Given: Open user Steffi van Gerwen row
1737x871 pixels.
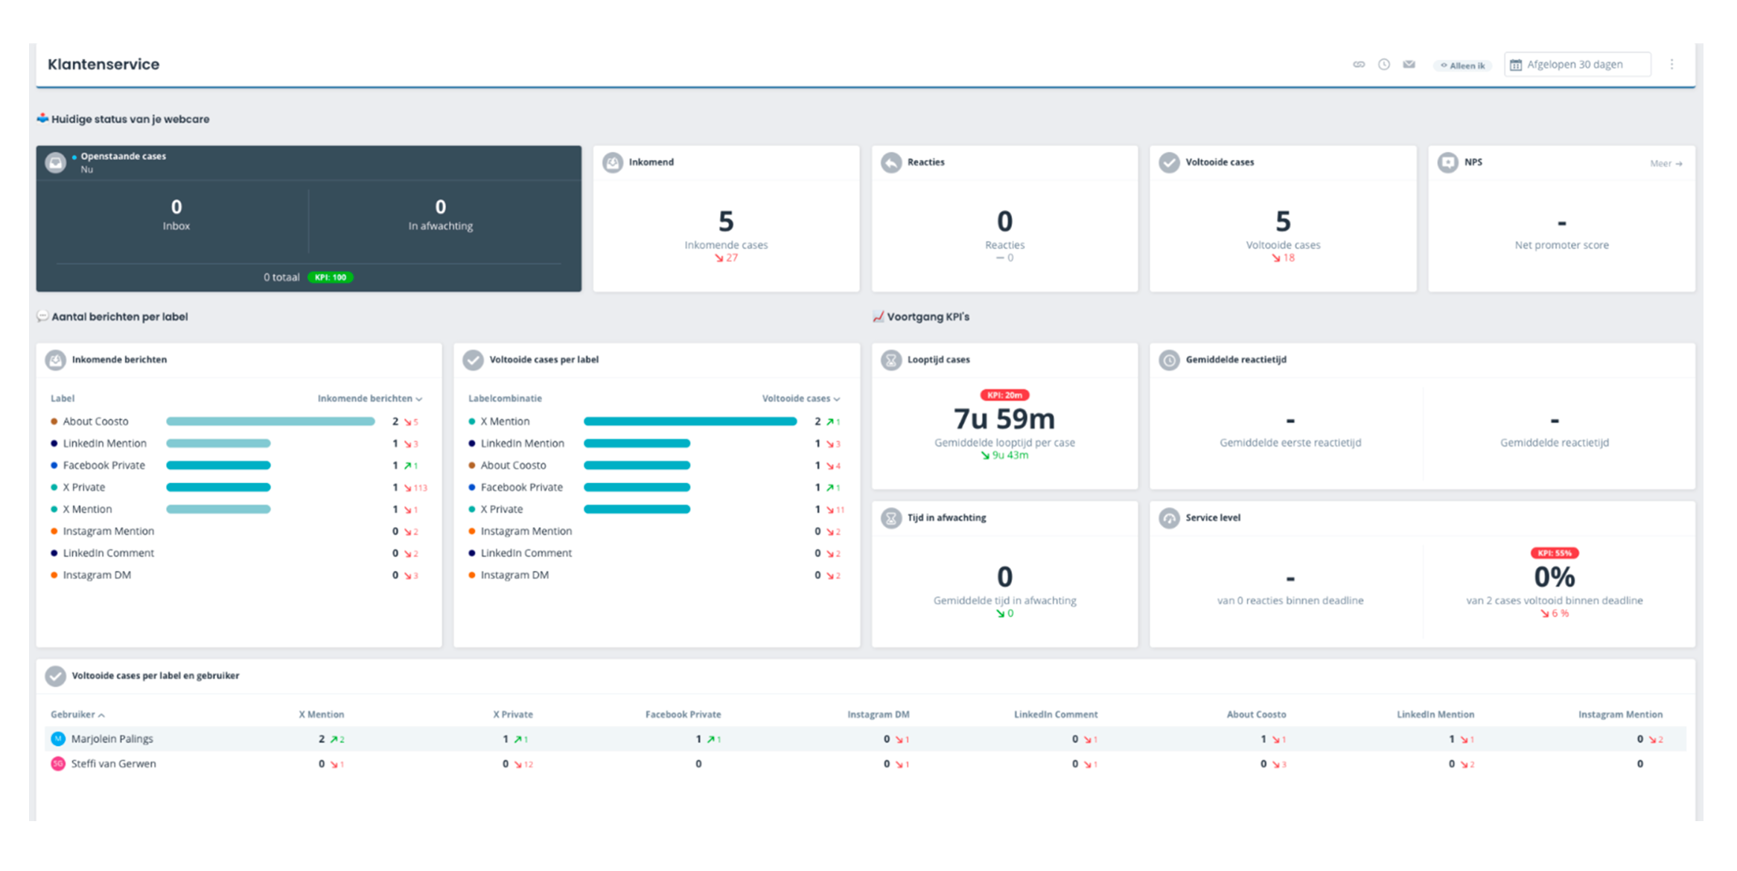Looking at the screenshot, I should coord(865,764).
